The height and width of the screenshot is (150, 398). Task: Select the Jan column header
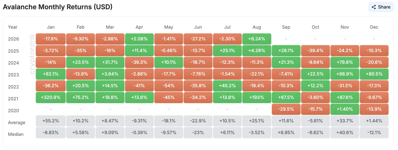(51, 27)
